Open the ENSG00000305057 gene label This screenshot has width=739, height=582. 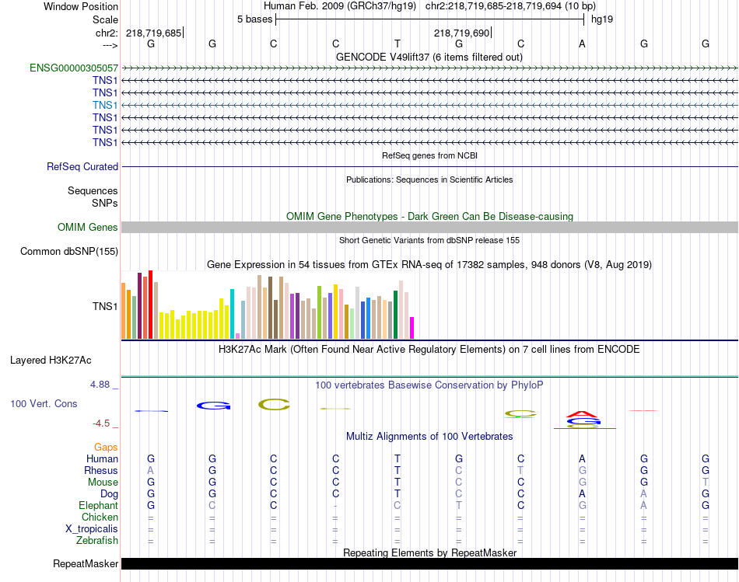coord(74,68)
